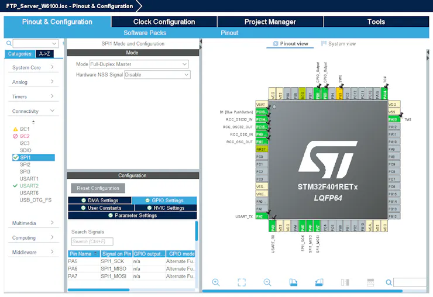Screen dimensions: 433x297
Task: Expand the Timers category
Action: [33, 96]
